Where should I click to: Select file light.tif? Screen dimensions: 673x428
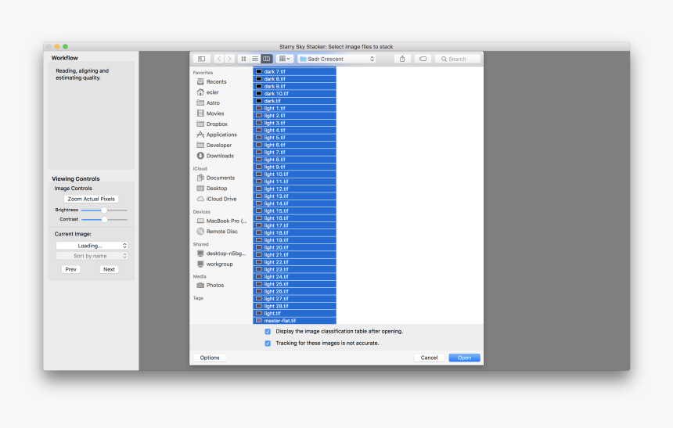tap(294, 314)
